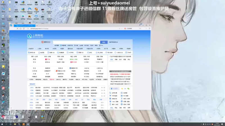Open the NOW直播 link

[x=85, y=108]
